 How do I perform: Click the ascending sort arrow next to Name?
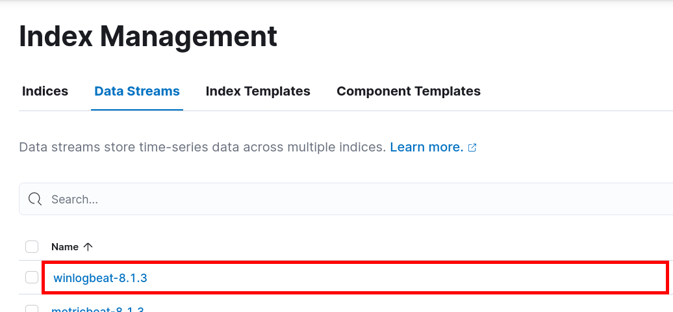click(88, 247)
